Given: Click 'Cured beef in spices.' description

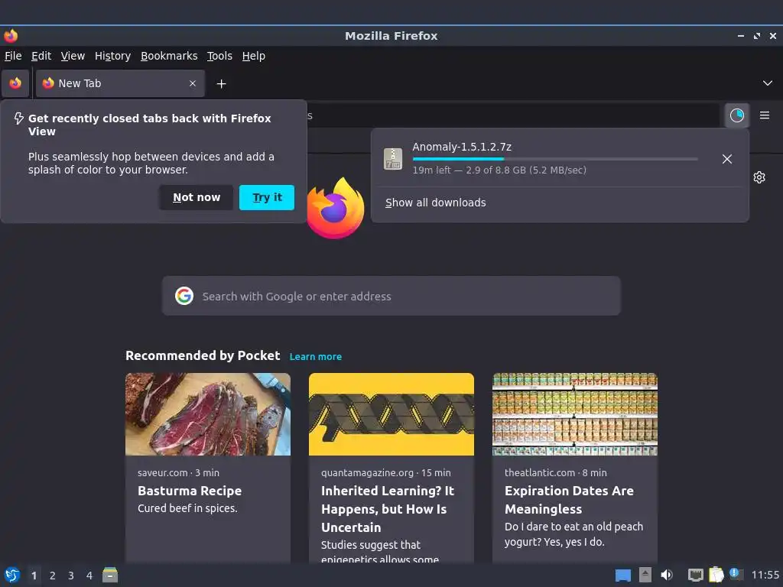Looking at the screenshot, I should (187, 508).
